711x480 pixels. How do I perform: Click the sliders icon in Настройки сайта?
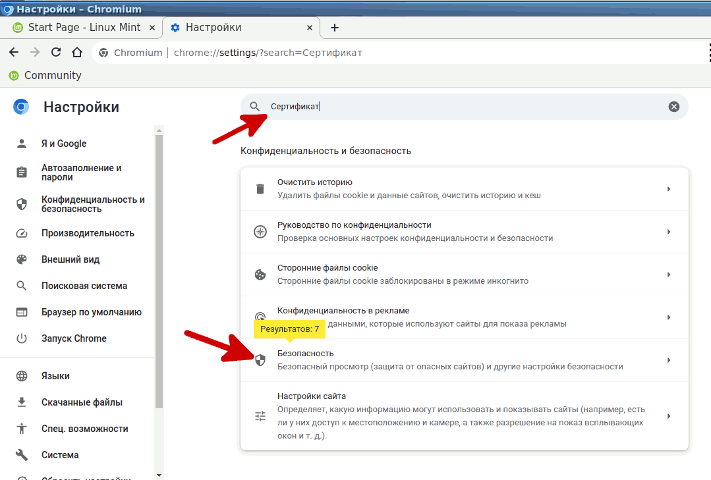point(260,416)
